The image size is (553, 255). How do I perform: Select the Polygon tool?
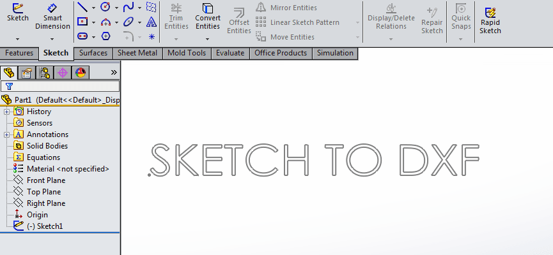click(105, 36)
